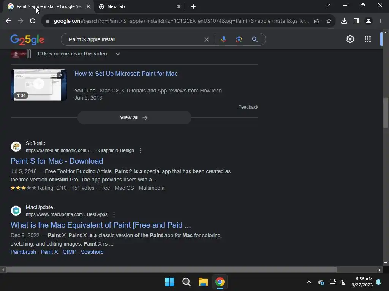Screen dimensions: 389x291
Task: Open File Explorer from the taskbar
Action: [x=203, y=282]
